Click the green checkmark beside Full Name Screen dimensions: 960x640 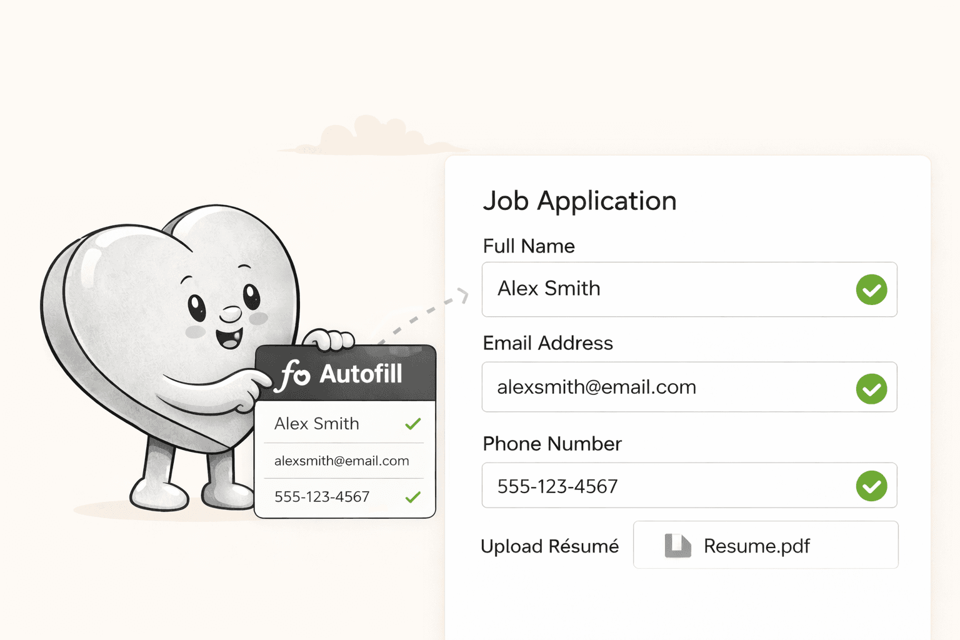tap(872, 289)
